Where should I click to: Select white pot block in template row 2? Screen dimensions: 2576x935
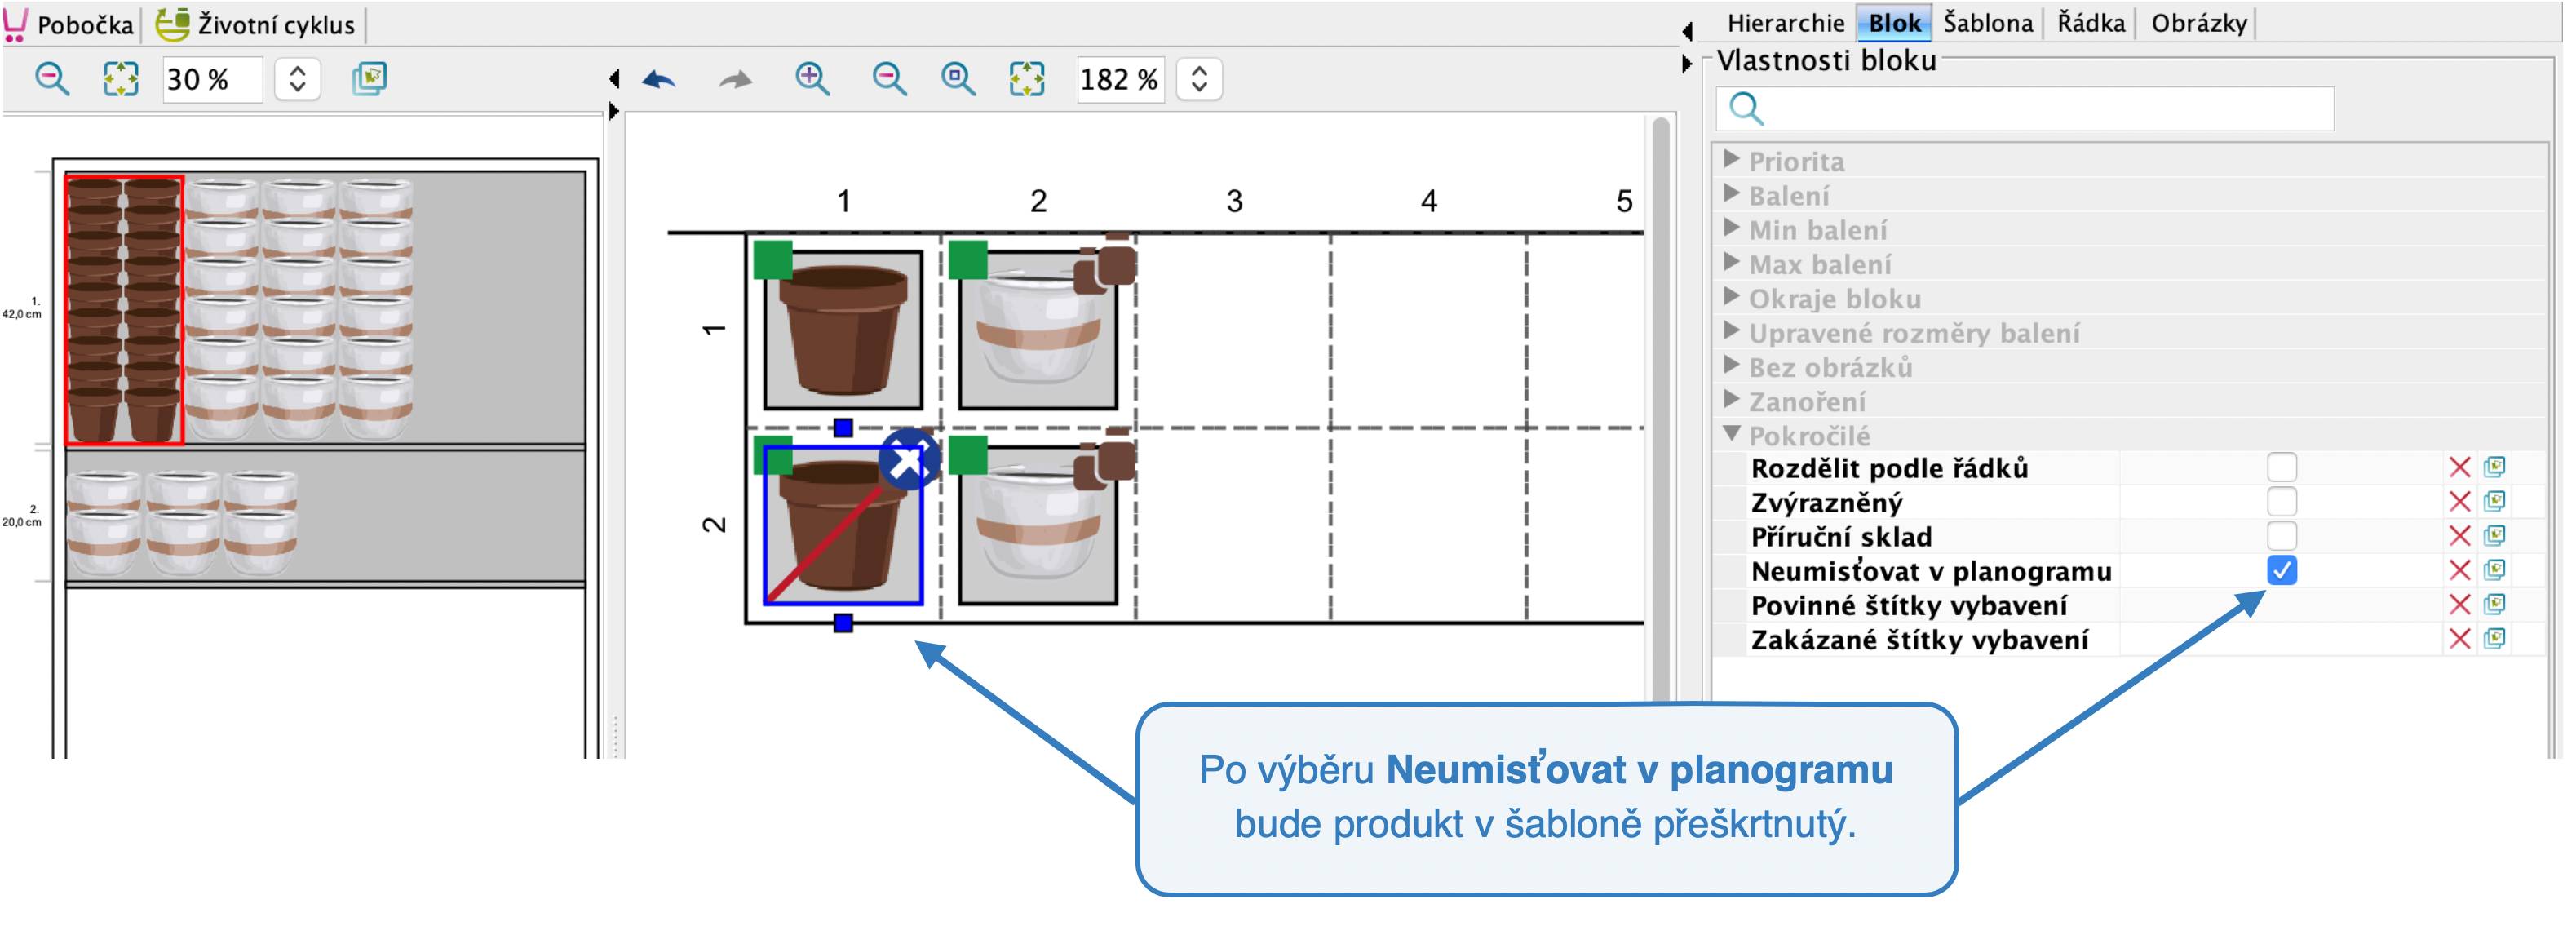[x=1038, y=525]
